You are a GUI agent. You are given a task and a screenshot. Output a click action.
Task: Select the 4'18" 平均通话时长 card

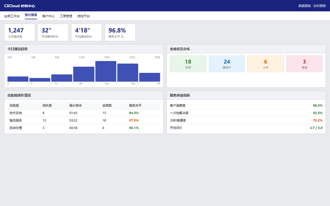click(87, 33)
